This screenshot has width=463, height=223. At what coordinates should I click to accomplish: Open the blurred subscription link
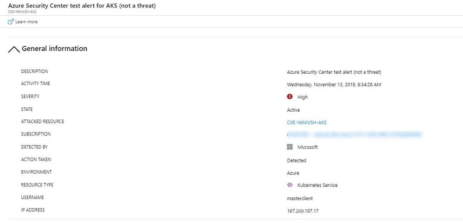tap(355, 135)
